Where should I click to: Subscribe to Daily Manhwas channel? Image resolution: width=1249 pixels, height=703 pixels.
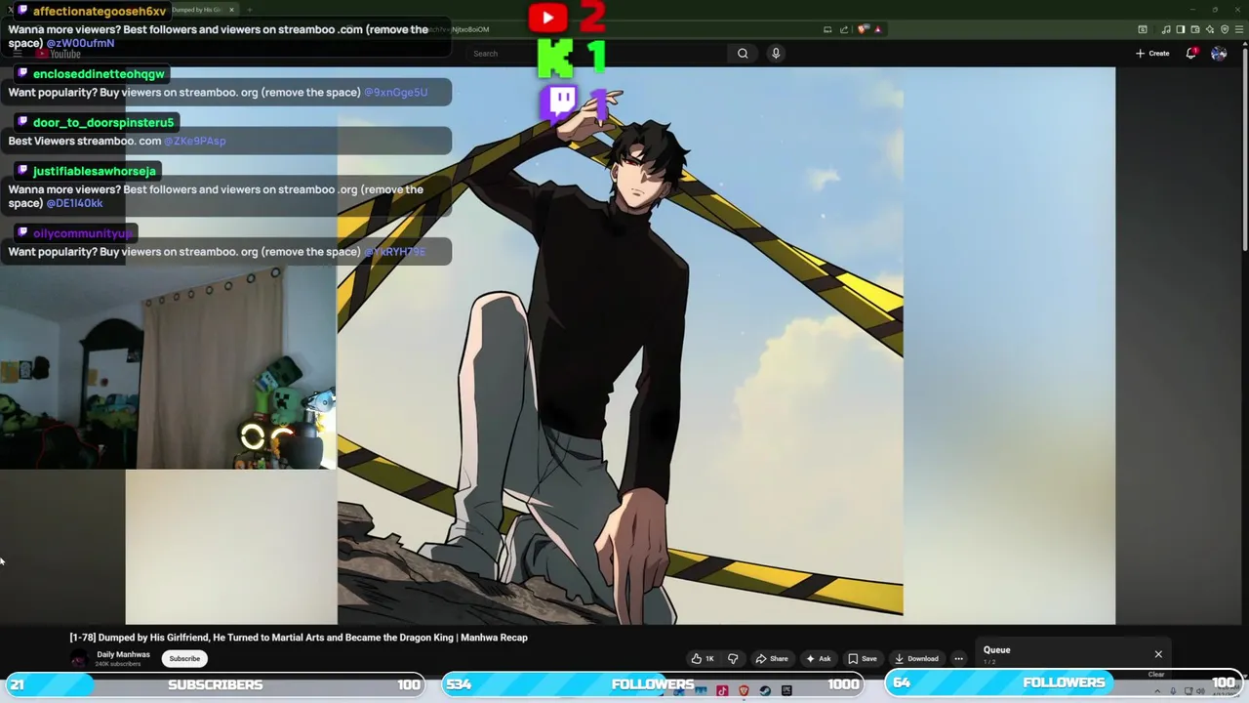point(184,658)
